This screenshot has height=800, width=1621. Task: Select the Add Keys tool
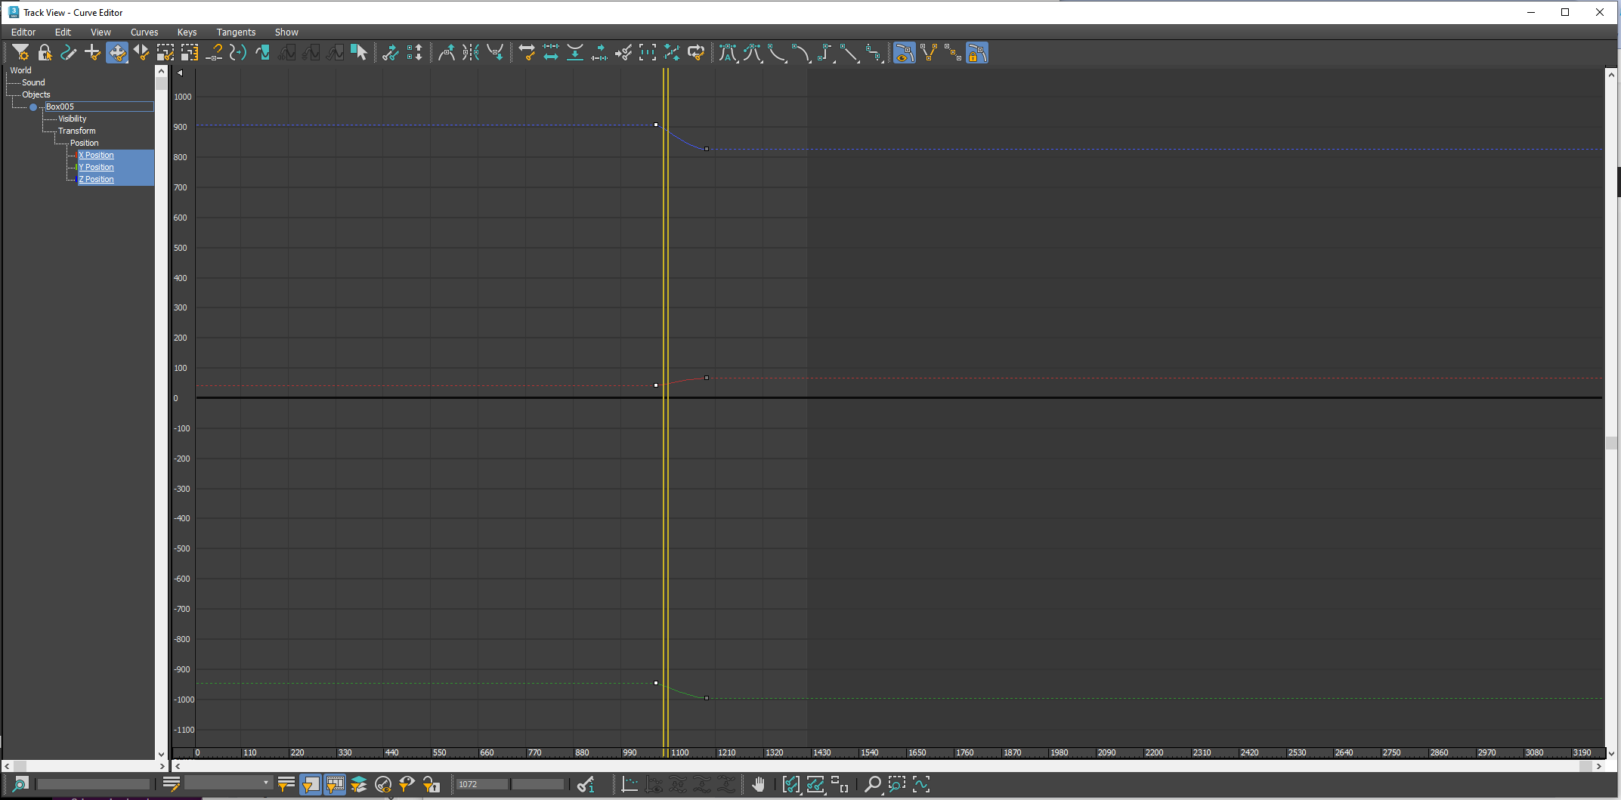pyautogui.click(x=92, y=52)
